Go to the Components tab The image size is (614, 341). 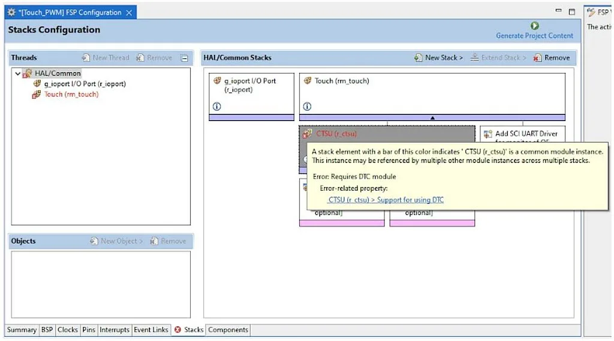tap(228, 330)
